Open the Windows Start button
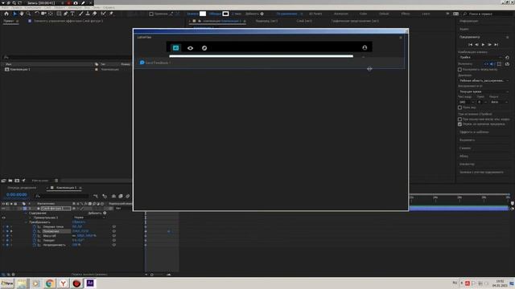 7,283
